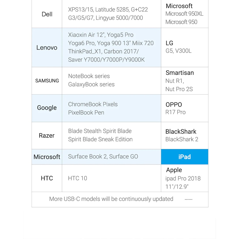The width and height of the screenshot is (239, 239).
Task: Select the Lenovo brand cell
Action: click(x=47, y=48)
